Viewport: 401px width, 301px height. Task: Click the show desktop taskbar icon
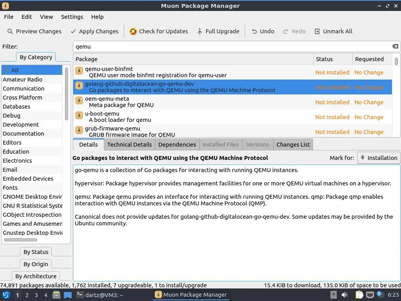[68, 295]
